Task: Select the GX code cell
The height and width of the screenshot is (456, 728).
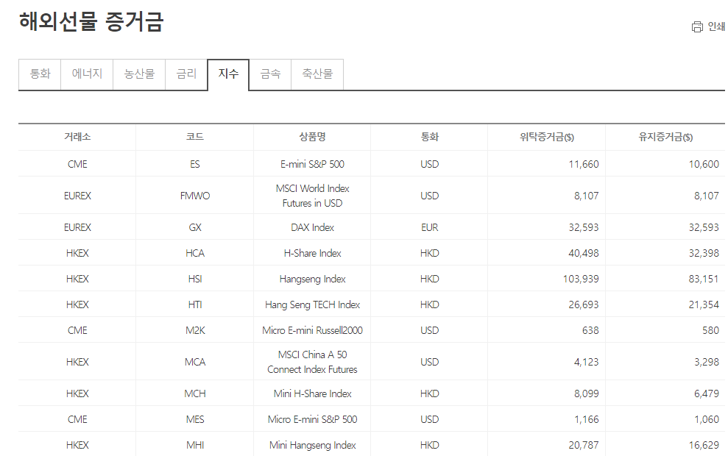Action: (x=195, y=227)
